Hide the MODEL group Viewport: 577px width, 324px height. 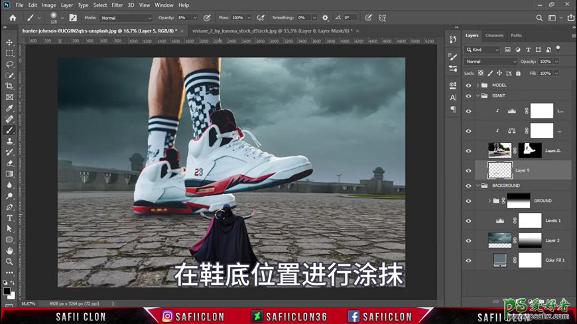tap(468, 85)
